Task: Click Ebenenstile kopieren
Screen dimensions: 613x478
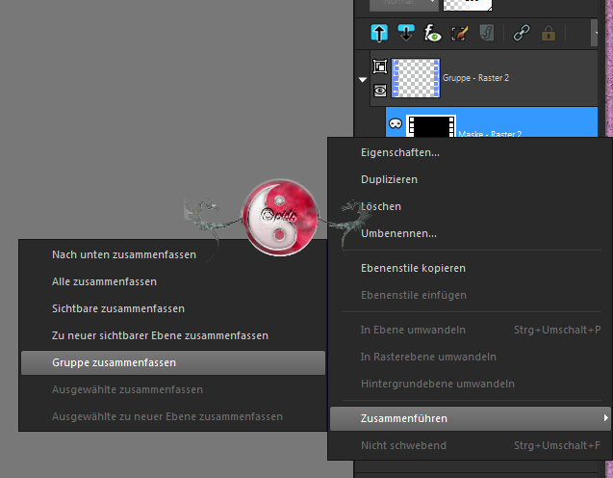Action: click(413, 268)
